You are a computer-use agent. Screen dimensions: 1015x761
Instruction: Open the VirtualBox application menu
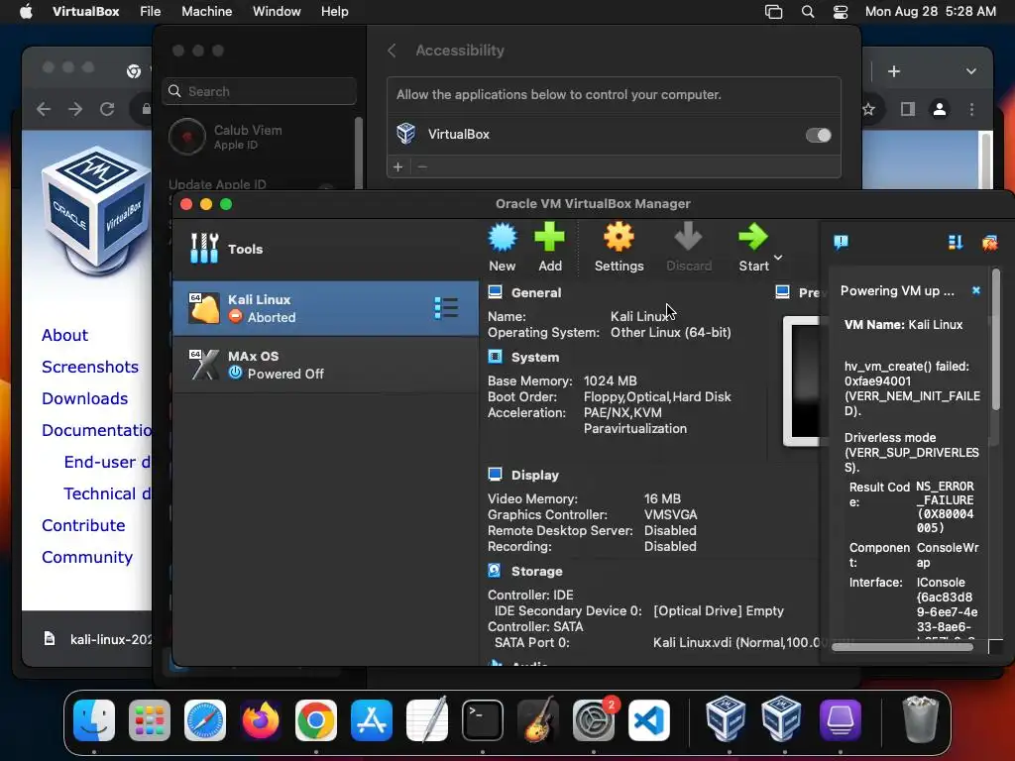pyautogui.click(x=85, y=11)
